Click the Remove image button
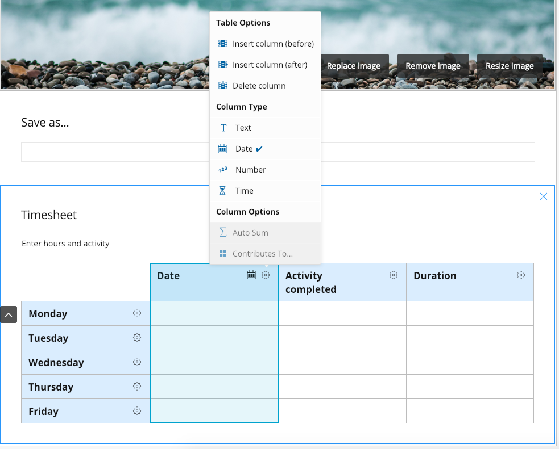The width and height of the screenshot is (559, 449). click(433, 66)
